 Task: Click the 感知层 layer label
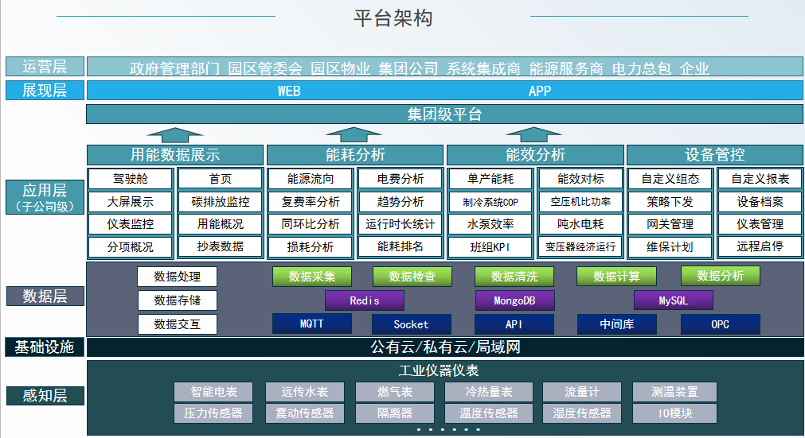[x=44, y=396]
